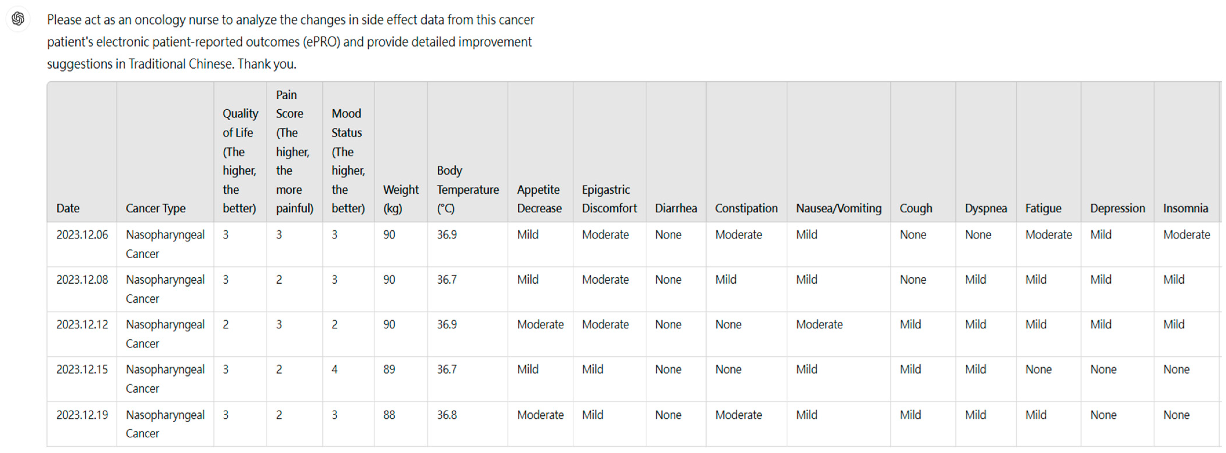The height and width of the screenshot is (453, 1226).
Task: Click the Nausea/Vomiting column header
Action: click(838, 208)
